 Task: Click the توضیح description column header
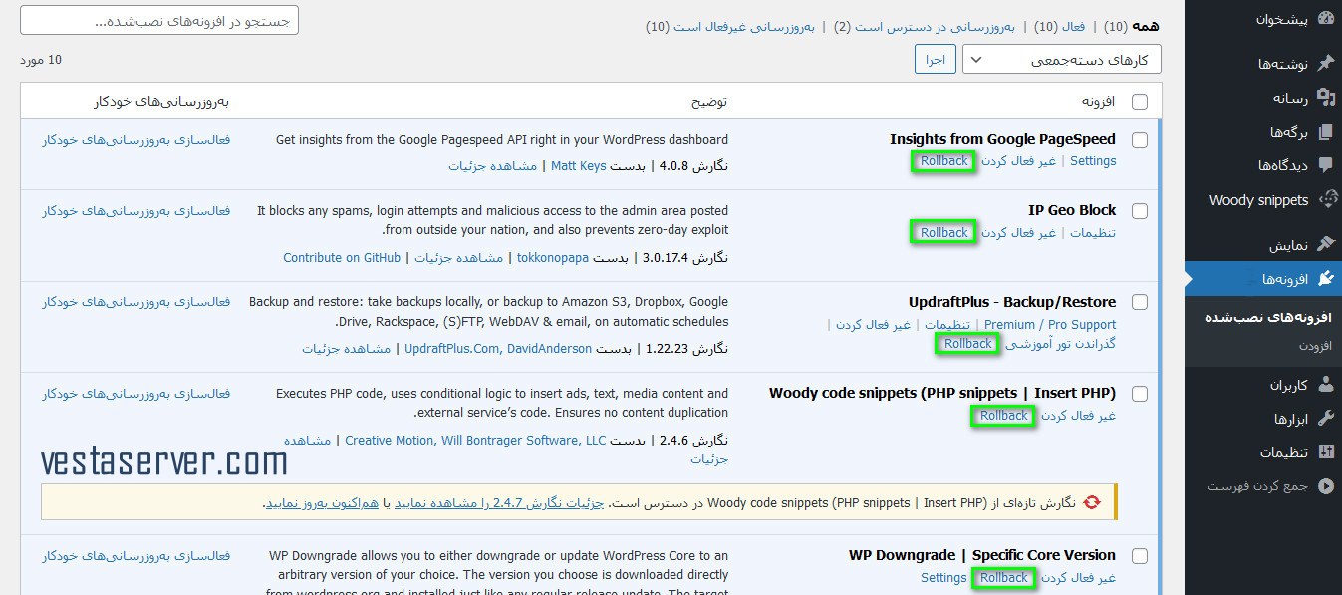710,102
